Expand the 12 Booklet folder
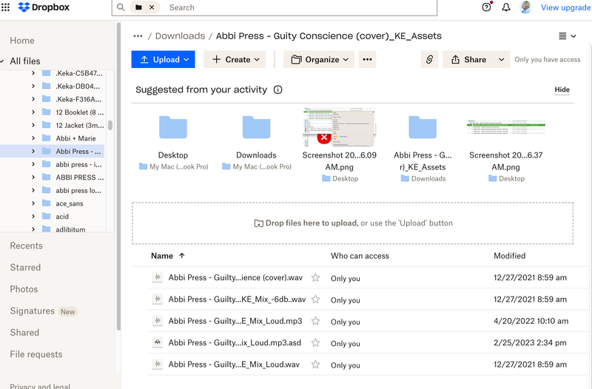This screenshot has width=592, height=389. (x=33, y=112)
